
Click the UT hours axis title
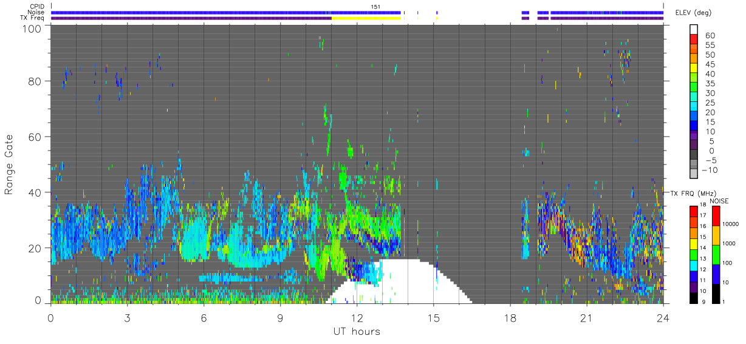357,331
